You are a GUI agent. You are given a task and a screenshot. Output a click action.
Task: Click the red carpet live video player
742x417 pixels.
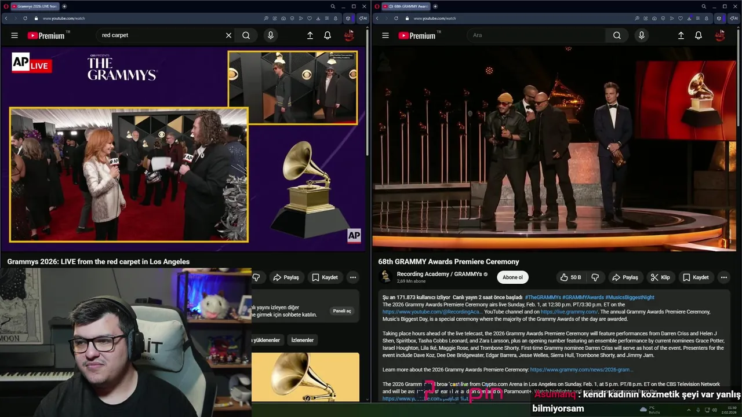point(183,149)
